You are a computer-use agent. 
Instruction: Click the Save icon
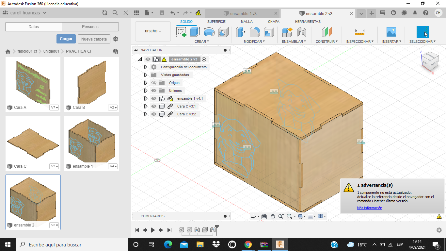tap(162, 13)
